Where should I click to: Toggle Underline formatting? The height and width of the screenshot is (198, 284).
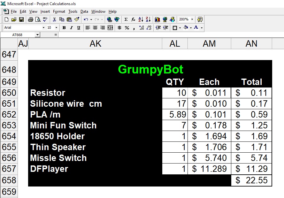pyautogui.click(x=79, y=28)
